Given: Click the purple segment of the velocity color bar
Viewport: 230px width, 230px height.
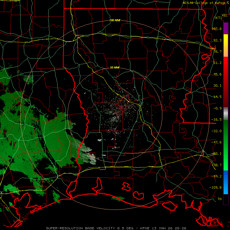Looking at the screenshot, I should pos(226,28).
